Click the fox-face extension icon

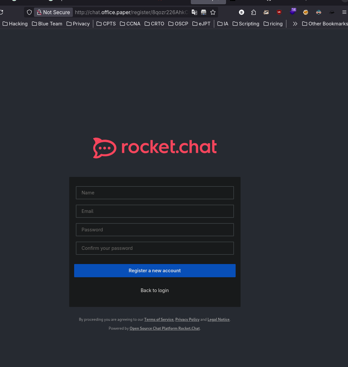click(x=266, y=12)
